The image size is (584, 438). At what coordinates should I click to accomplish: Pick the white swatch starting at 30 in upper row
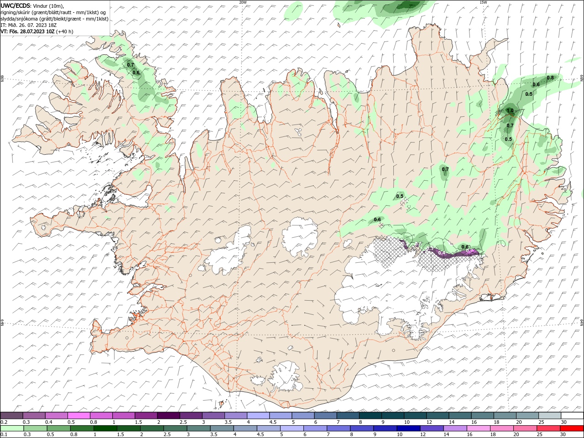click(x=572, y=416)
